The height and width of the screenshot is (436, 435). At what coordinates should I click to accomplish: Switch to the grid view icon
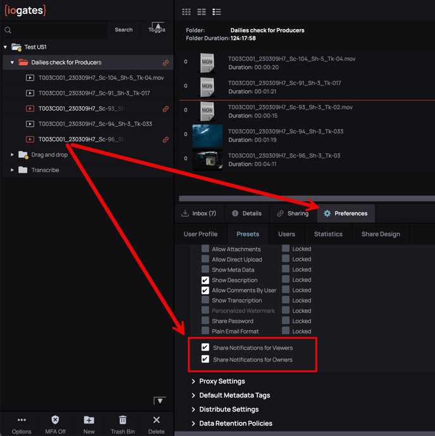point(187,12)
